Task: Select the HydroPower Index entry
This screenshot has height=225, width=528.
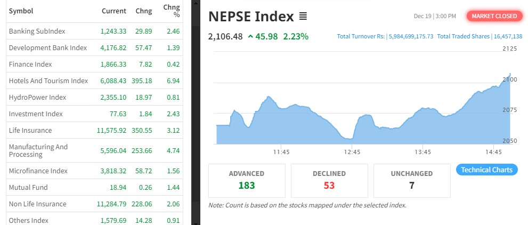Action: 37,97
